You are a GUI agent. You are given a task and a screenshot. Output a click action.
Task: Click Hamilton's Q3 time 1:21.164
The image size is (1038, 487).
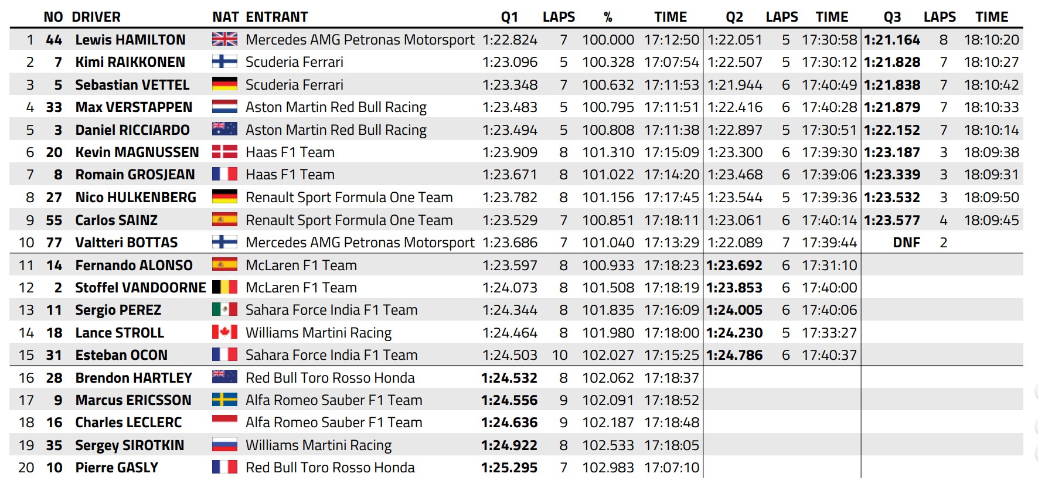(892, 40)
